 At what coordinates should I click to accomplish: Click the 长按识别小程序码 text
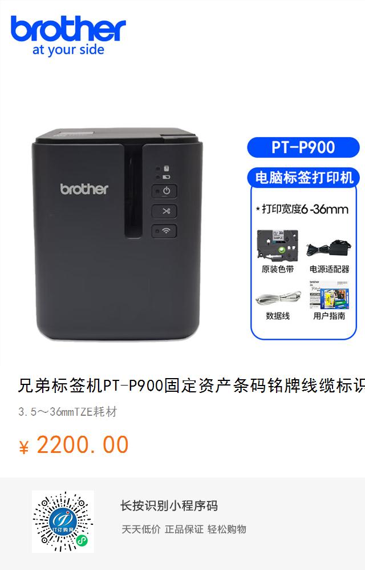(x=169, y=505)
